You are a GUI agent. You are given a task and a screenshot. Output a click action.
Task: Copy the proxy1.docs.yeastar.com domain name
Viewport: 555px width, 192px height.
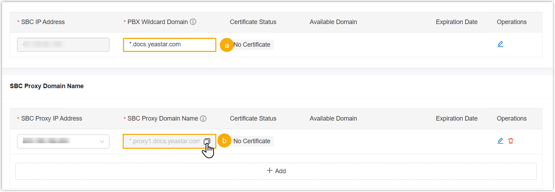(x=207, y=141)
